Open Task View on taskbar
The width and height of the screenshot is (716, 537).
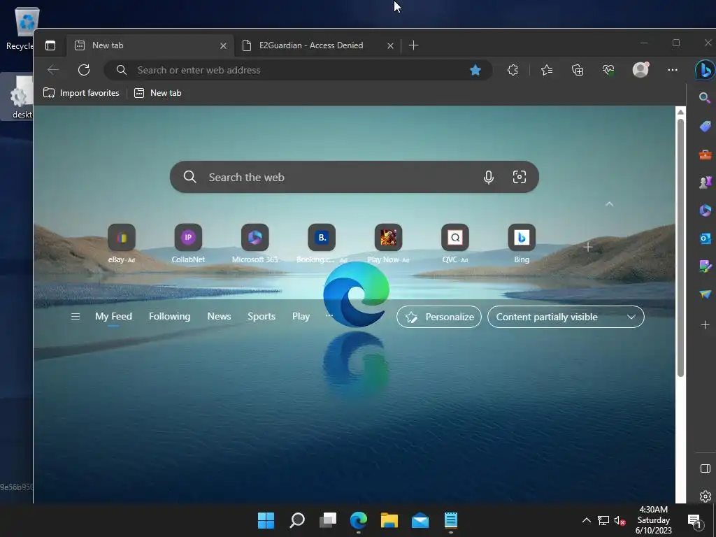tap(328, 520)
